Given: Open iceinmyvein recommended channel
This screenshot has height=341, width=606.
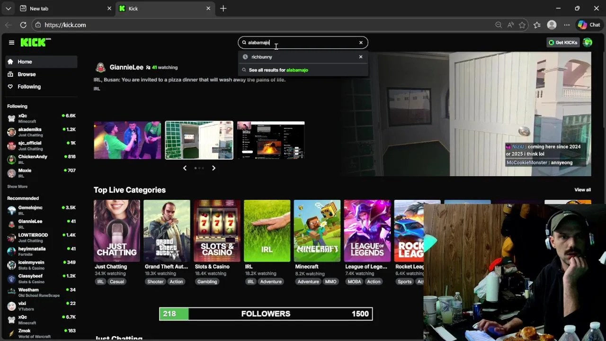Looking at the screenshot, I should pos(41,265).
